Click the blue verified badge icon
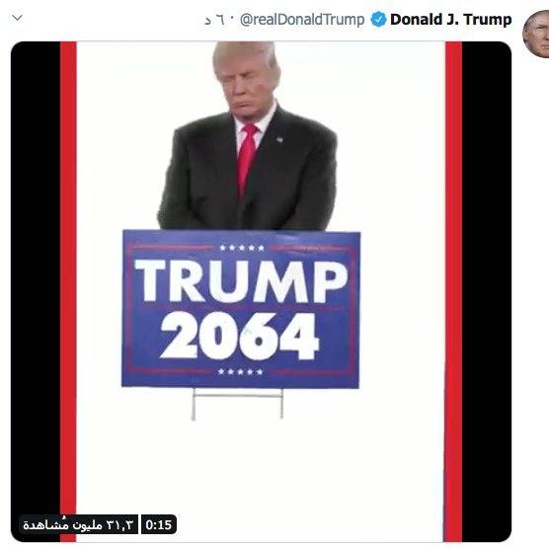 [x=378, y=20]
